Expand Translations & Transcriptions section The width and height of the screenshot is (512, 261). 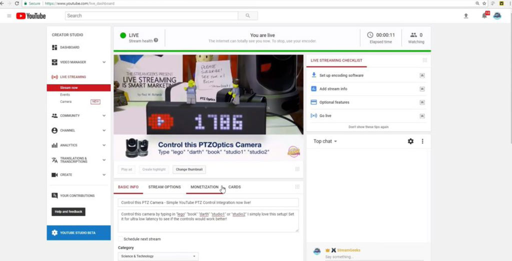[x=104, y=160]
